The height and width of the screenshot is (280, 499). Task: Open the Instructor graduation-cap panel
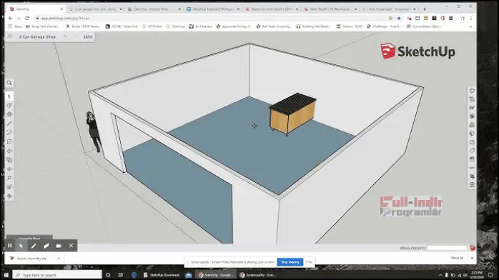click(x=472, y=108)
